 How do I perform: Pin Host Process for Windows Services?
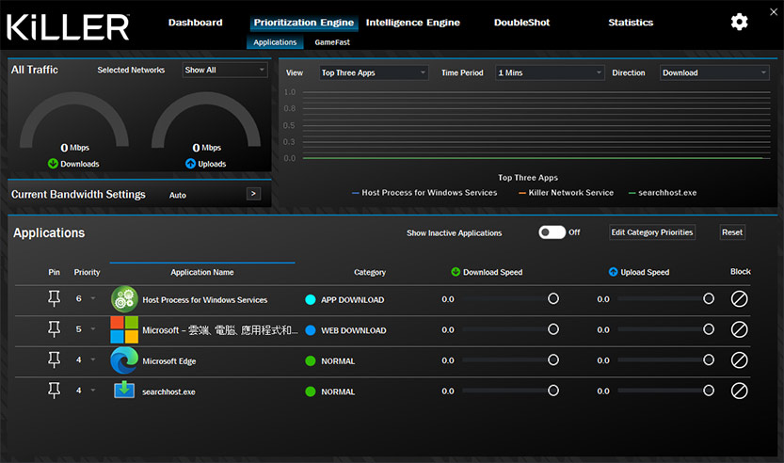[54, 299]
